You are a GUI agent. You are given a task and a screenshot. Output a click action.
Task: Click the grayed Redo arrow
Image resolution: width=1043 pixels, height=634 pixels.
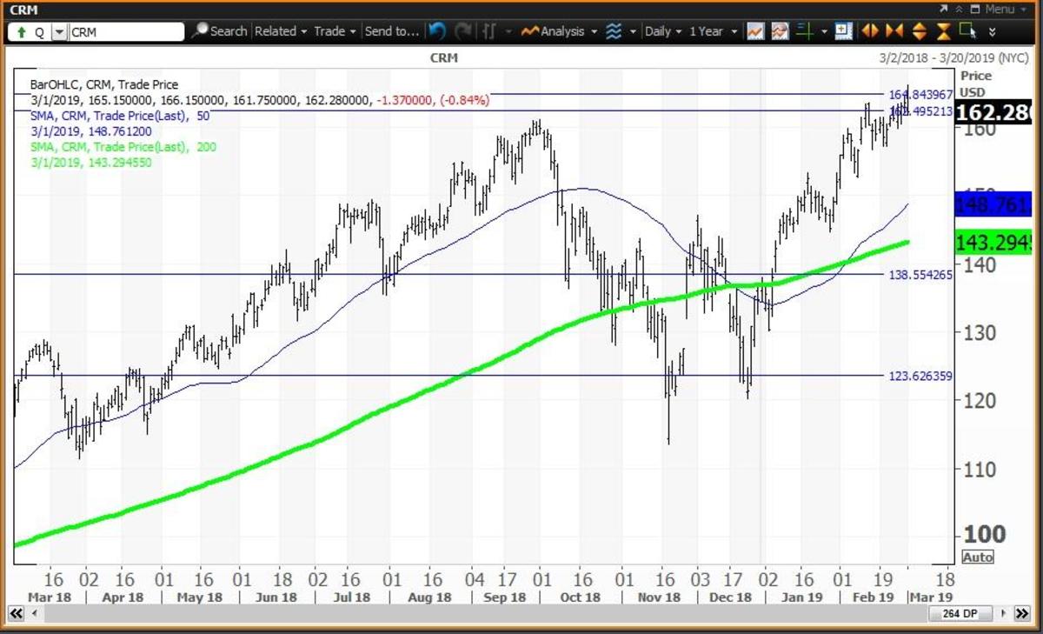462,31
